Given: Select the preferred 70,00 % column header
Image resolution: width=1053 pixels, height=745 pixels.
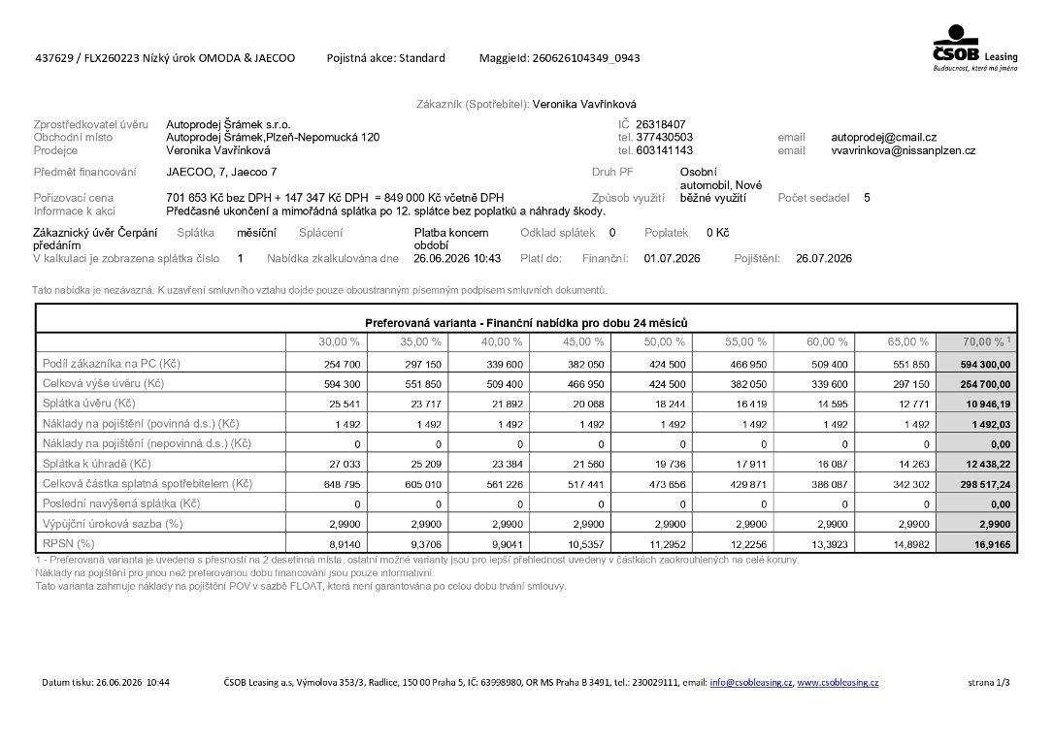Looking at the screenshot, I should coord(983,341).
